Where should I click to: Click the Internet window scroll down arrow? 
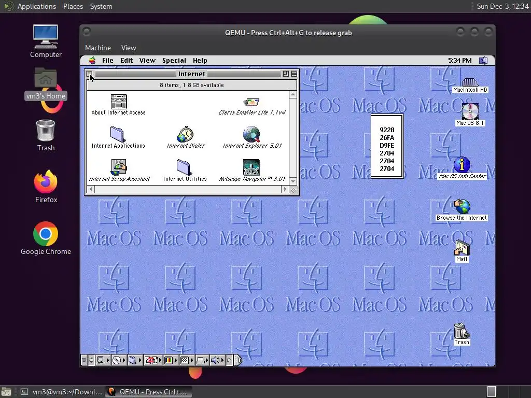(x=293, y=181)
